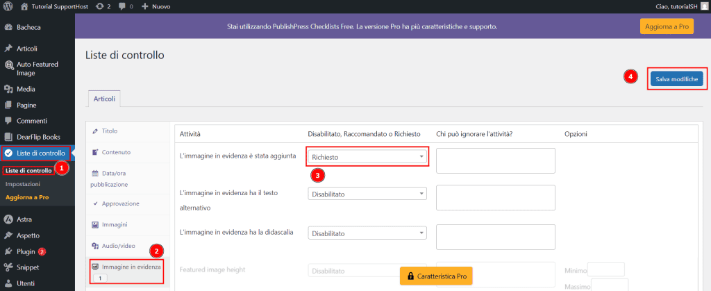Click the WordPress logo icon
The image size is (711, 291).
[x=8, y=6]
